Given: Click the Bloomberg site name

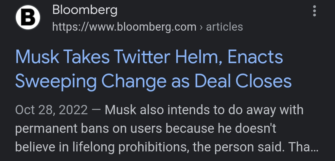Looking at the screenshot, I should click(85, 10).
